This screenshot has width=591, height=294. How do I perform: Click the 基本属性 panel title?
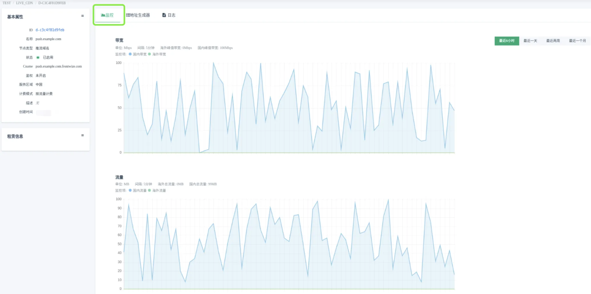(x=15, y=17)
